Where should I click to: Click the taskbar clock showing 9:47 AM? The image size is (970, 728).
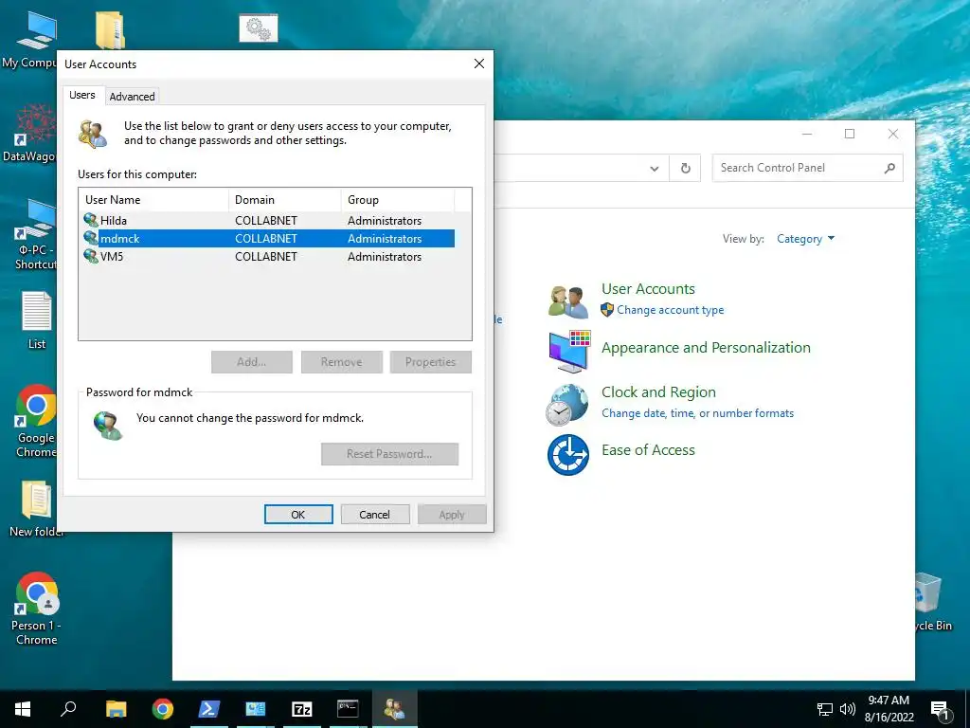(x=889, y=709)
